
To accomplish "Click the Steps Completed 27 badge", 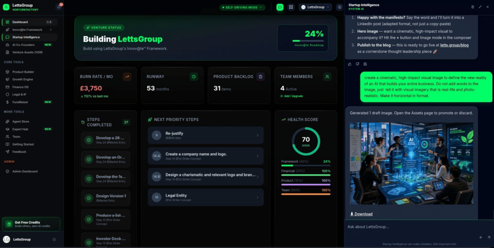I will (x=126, y=122).
